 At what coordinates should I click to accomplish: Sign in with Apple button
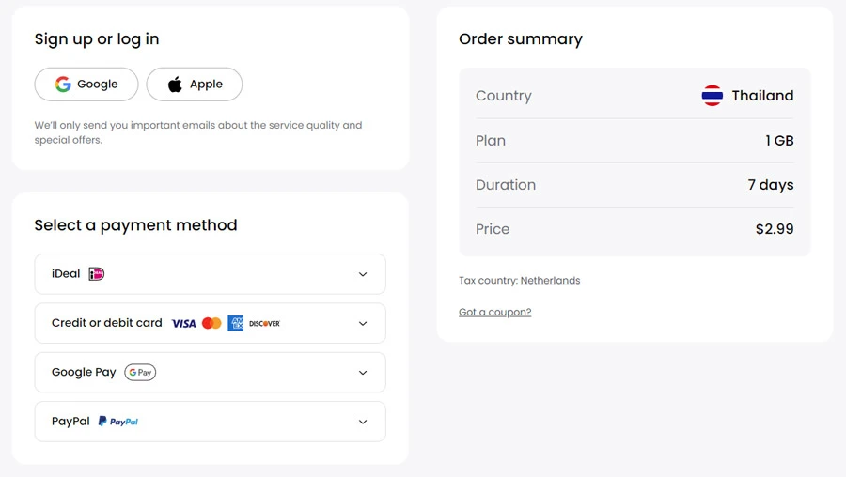click(x=195, y=85)
